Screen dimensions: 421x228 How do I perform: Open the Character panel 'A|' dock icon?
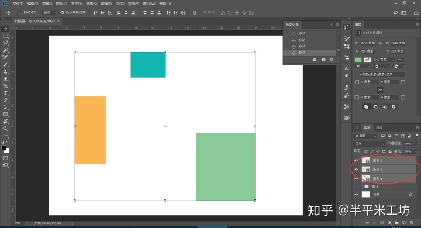coord(347,68)
